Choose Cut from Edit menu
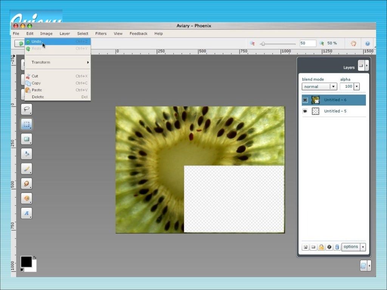387x290 pixels. coord(58,76)
